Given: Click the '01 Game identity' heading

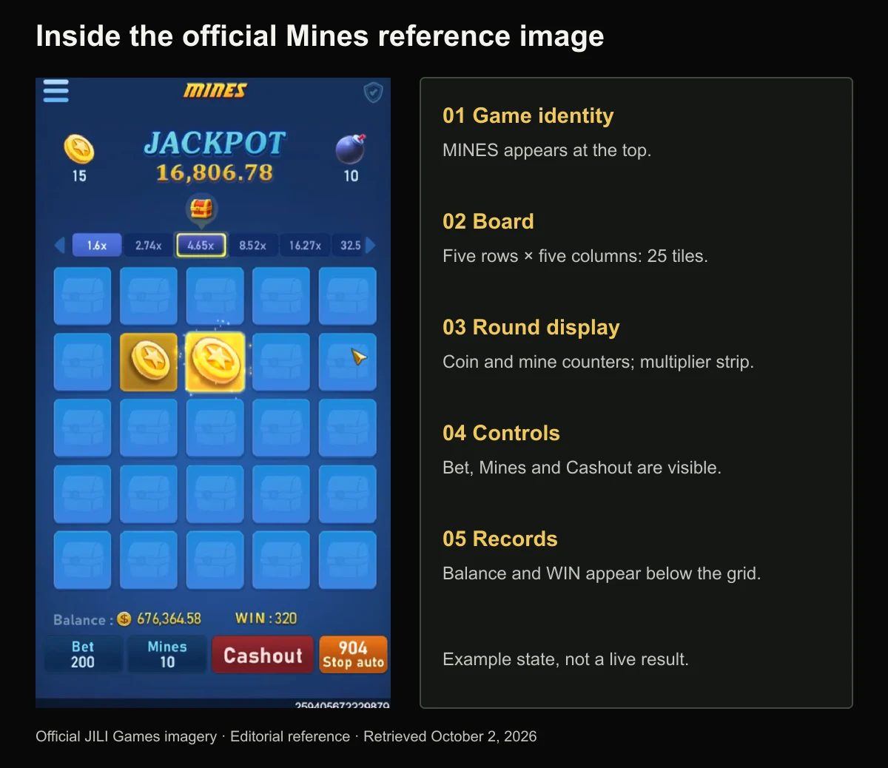Looking at the screenshot, I should (528, 115).
